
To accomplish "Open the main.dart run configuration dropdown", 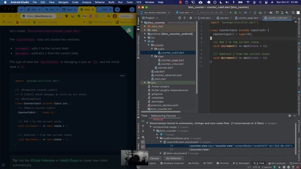I will point(184,13).
